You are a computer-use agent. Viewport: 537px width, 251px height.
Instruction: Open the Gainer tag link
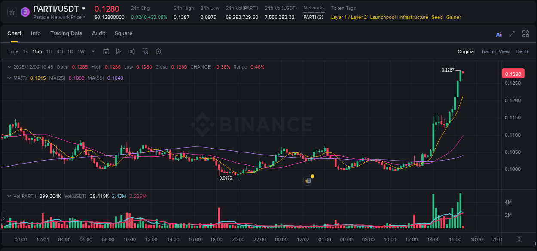(454, 17)
